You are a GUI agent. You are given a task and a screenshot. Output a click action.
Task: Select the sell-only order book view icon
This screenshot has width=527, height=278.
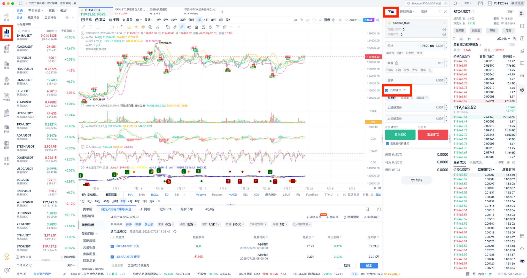point(478,39)
